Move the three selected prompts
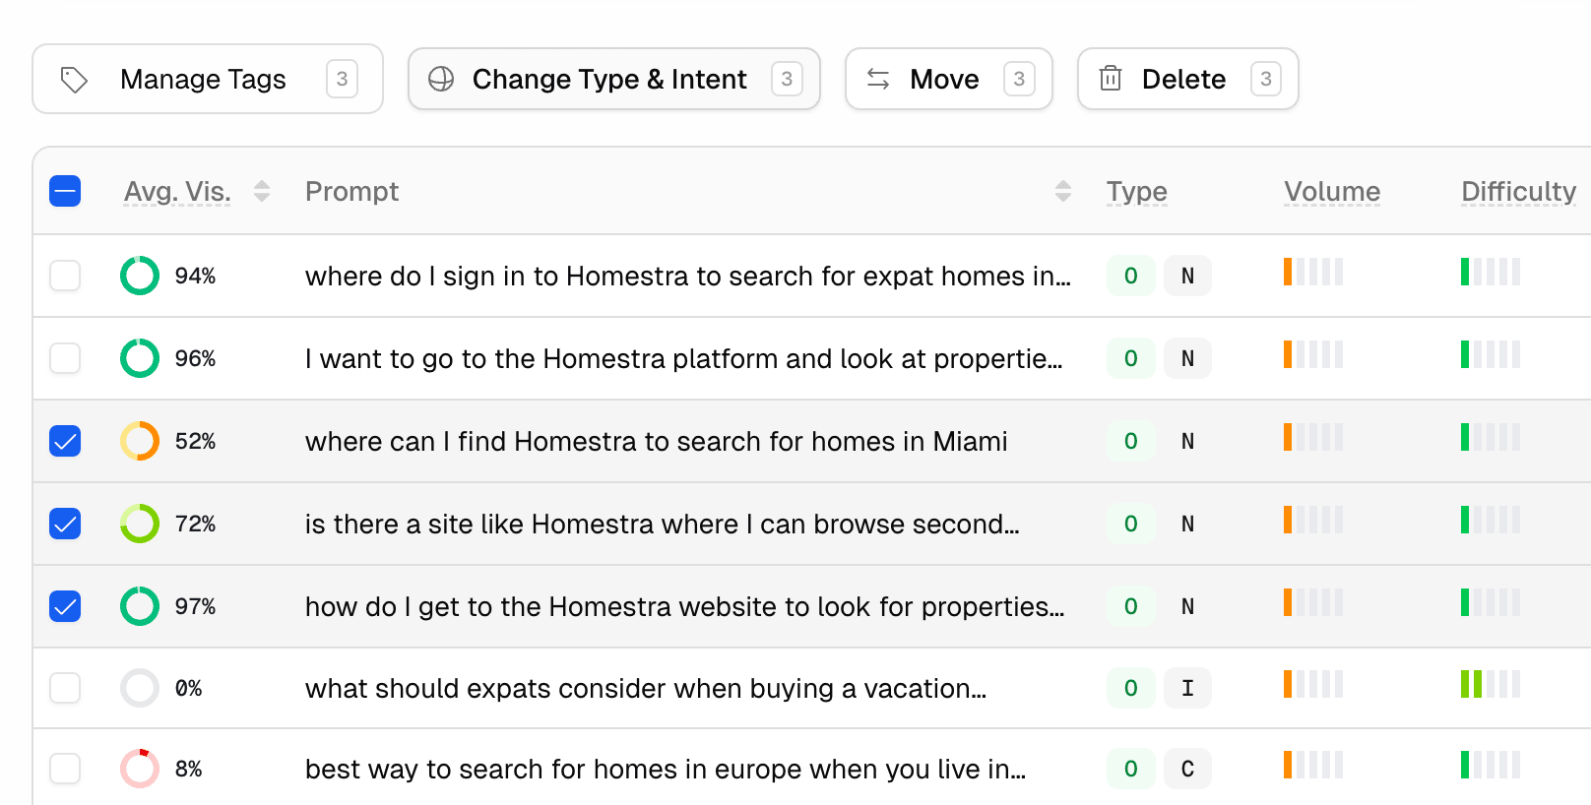Image resolution: width=1591 pixels, height=805 pixels. 949,79
